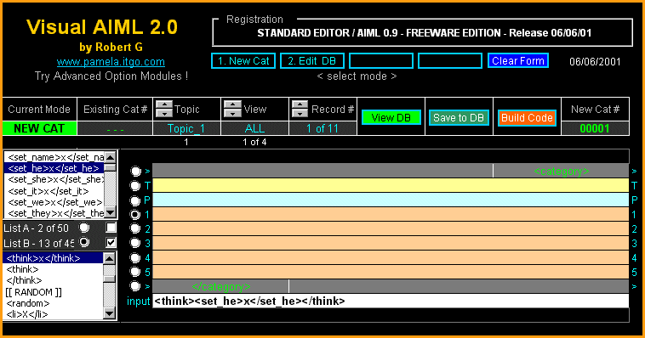Click the orange Build Code button
645x338 pixels.
coord(527,118)
